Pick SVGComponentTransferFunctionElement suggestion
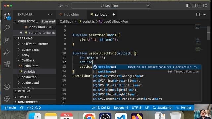Image resolution: width=212 pixels, height=119 pixels. (147, 99)
